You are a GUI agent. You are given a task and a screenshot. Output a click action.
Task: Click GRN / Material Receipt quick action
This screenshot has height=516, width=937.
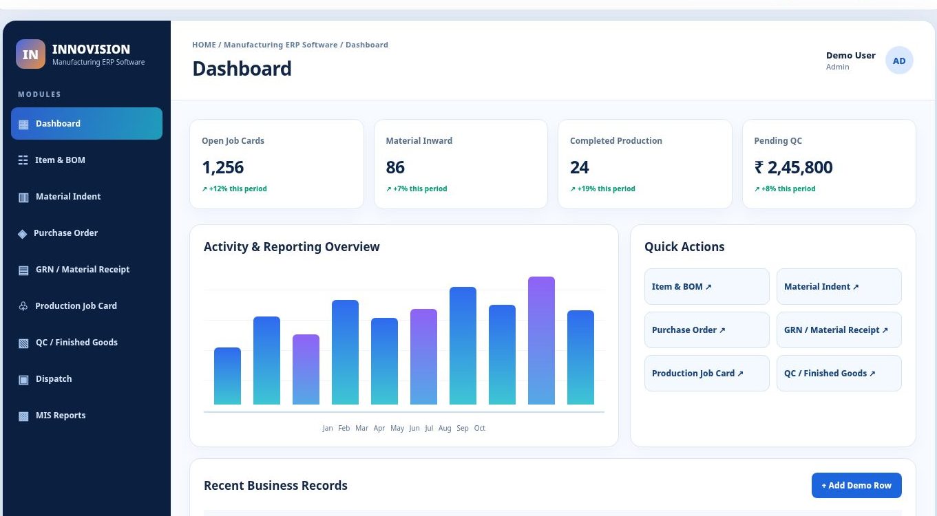click(x=839, y=330)
